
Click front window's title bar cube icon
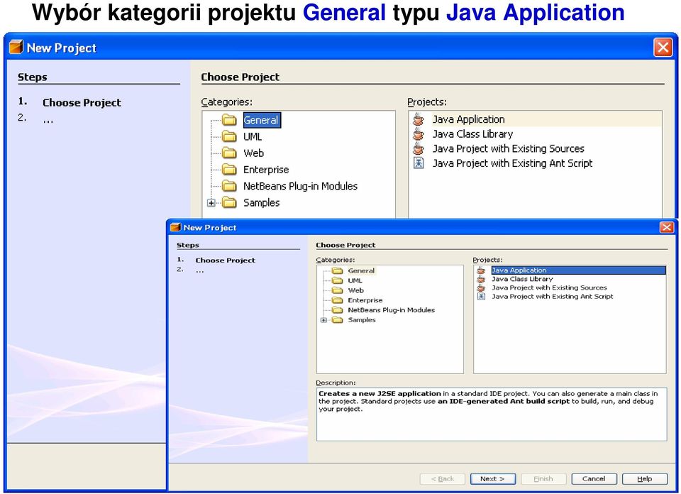(x=175, y=227)
